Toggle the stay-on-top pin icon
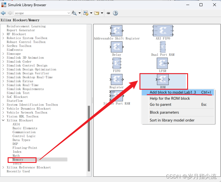The height and width of the screenshot is (182, 221). (x=108, y=13)
